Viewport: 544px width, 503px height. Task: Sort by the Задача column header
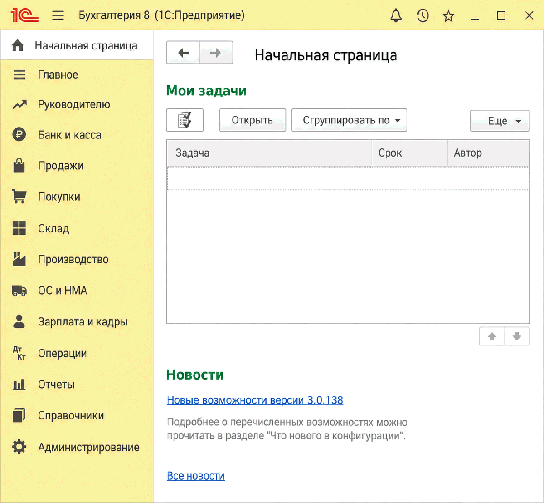pos(269,153)
